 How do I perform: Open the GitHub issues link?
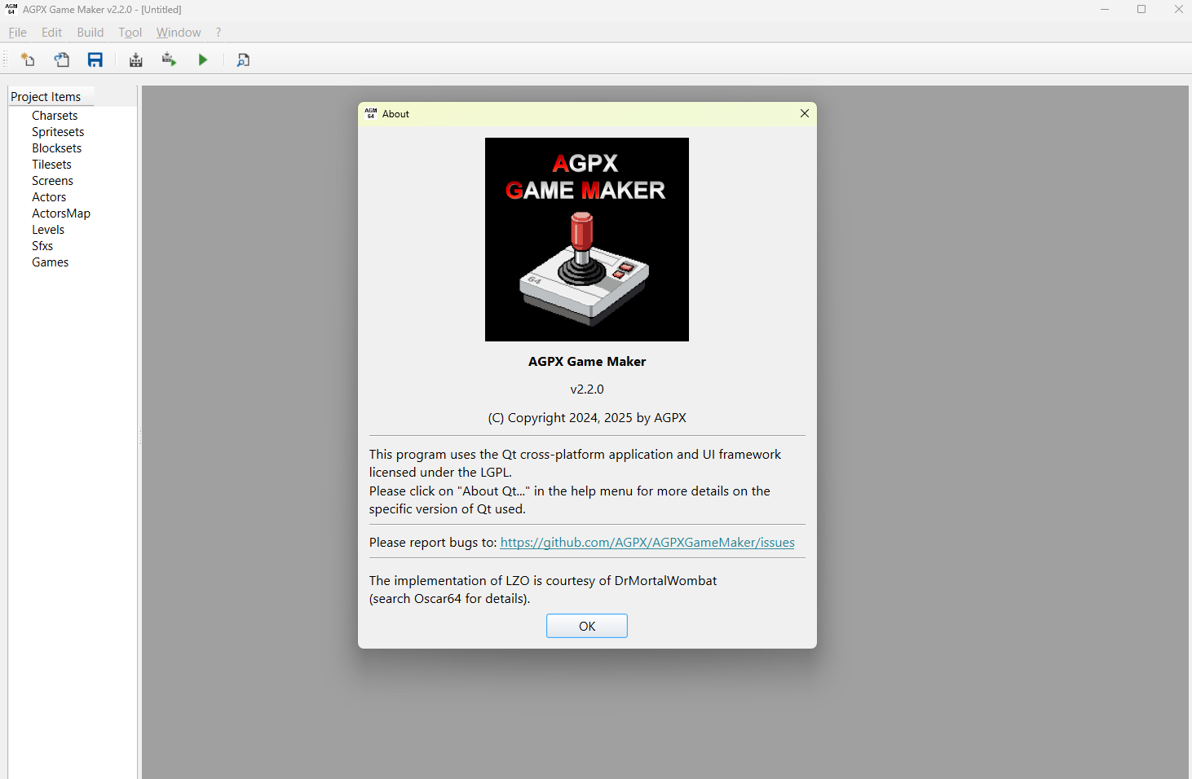647,542
